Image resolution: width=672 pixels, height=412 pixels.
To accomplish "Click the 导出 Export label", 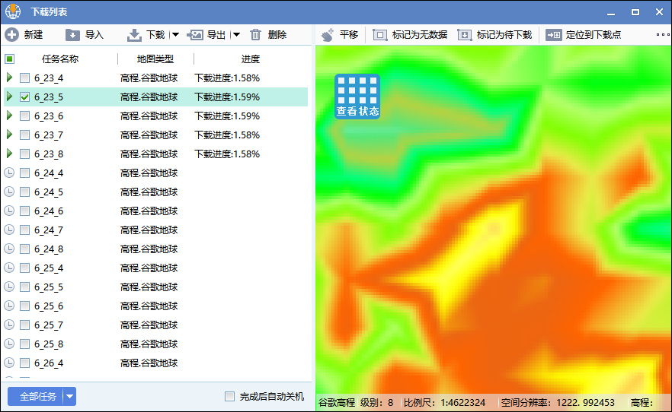I will coord(216,35).
